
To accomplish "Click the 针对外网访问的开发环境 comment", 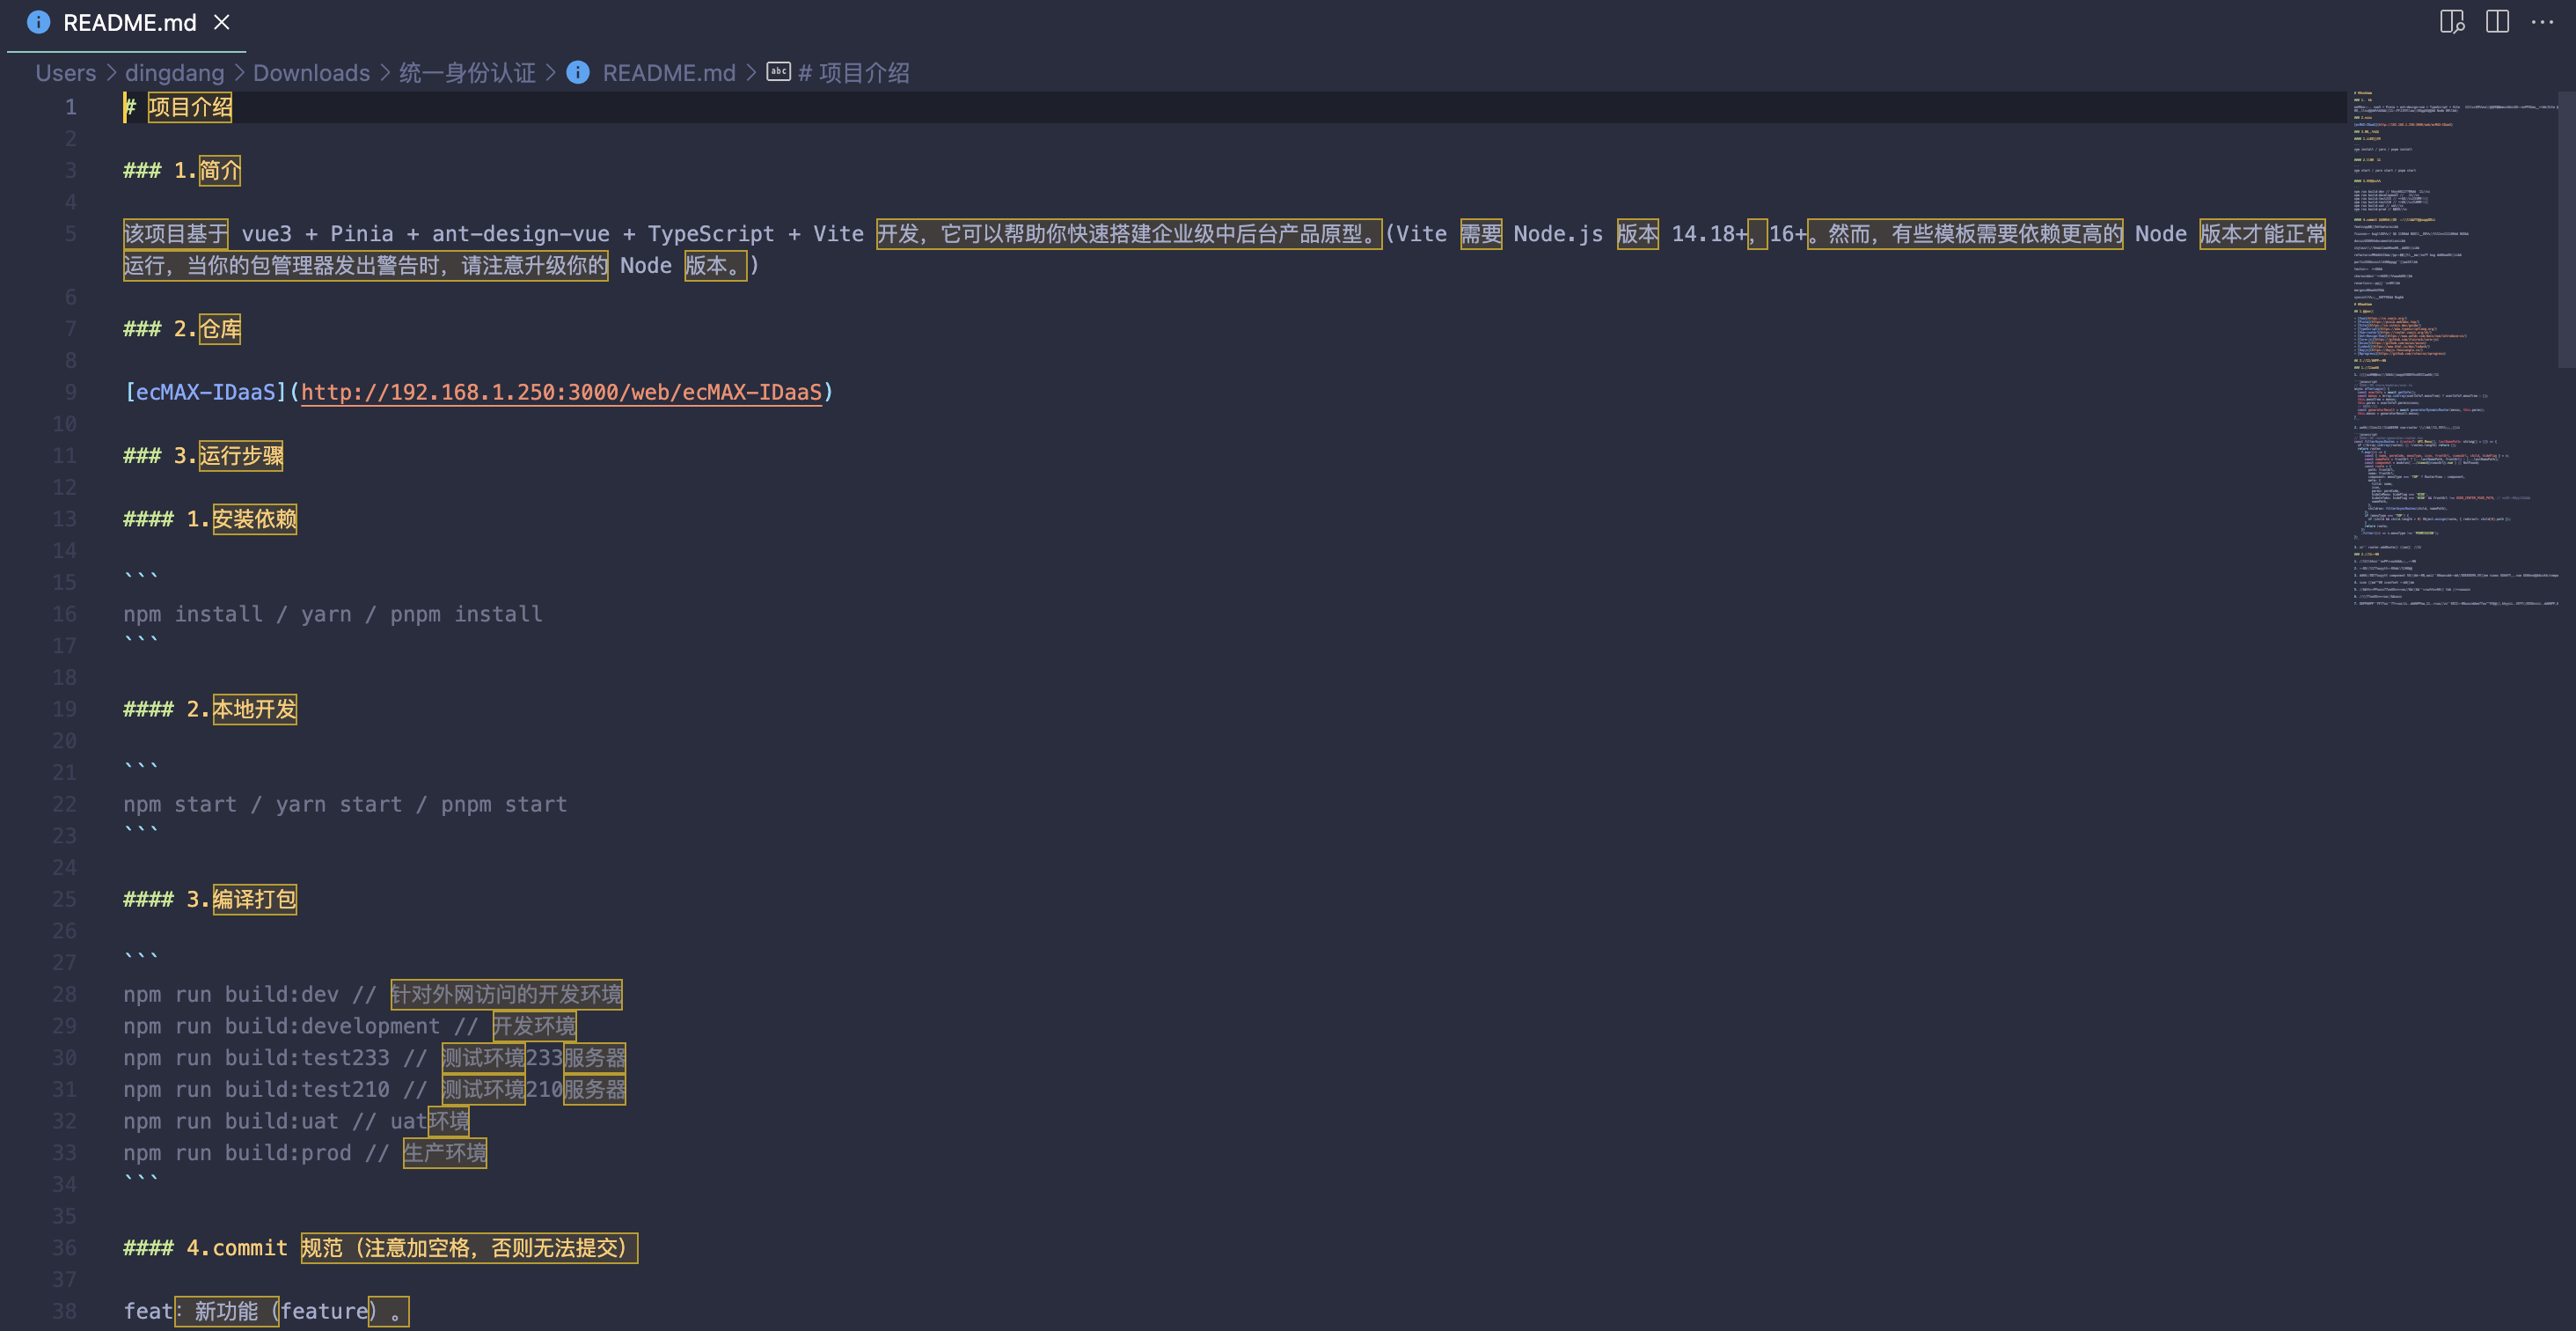I will (506, 995).
